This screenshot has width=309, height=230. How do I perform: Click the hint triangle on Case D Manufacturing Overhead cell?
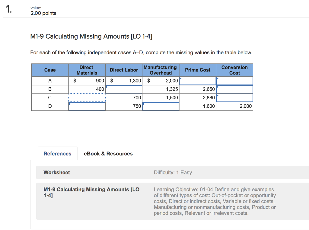click(143, 104)
